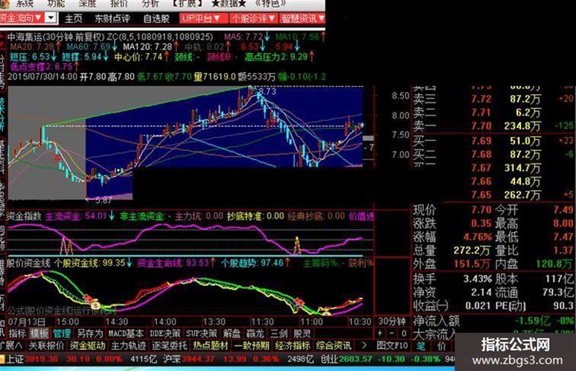576x371 pixels.
Task: Go to 主页
Action: (x=74, y=18)
